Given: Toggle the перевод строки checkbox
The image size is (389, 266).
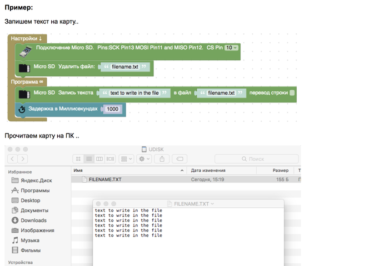Looking at the screenshot, I should point(292,93).
